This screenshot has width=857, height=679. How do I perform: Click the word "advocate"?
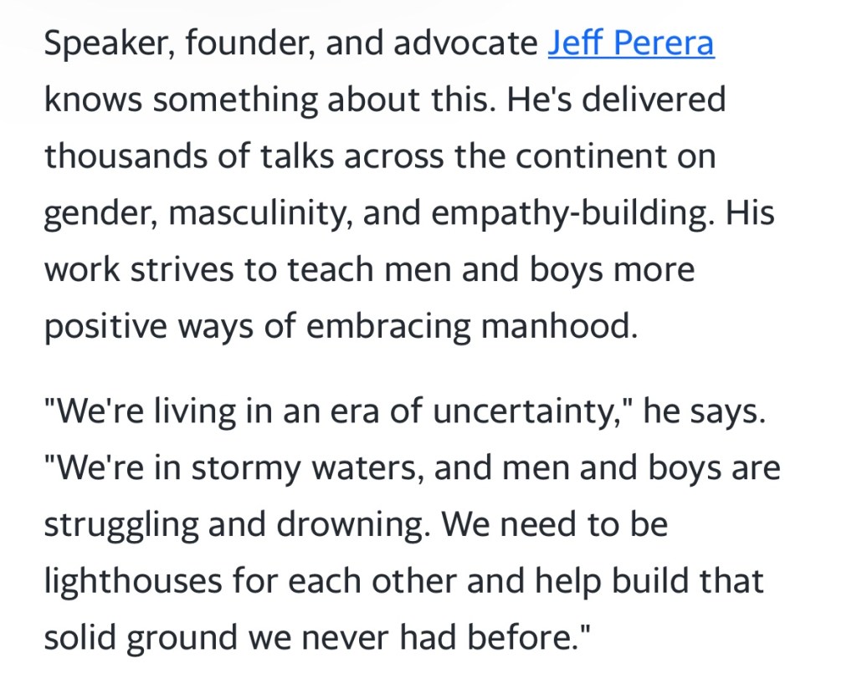point(464,43)
